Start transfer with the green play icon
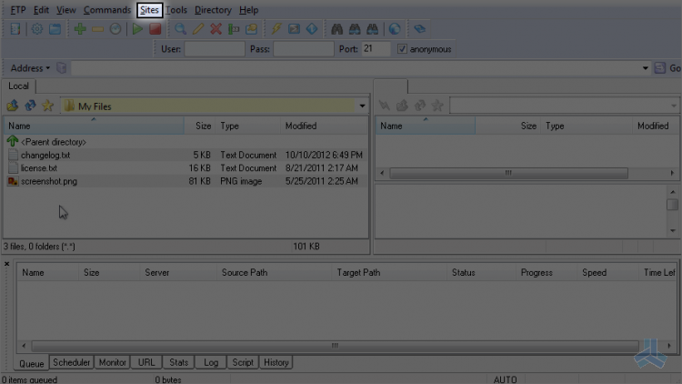This screenshot has width=682, height=384. (x=137, y=29)
